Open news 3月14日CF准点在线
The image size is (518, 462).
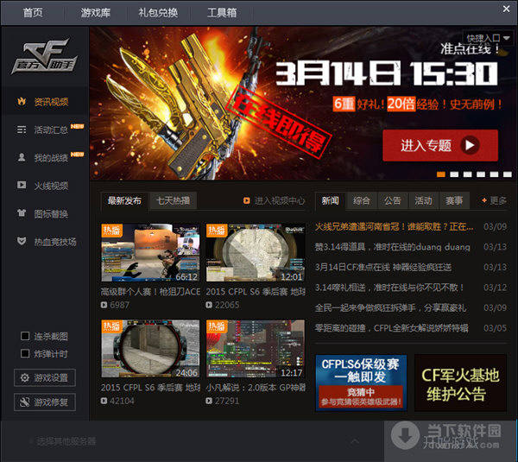[383, 267]
